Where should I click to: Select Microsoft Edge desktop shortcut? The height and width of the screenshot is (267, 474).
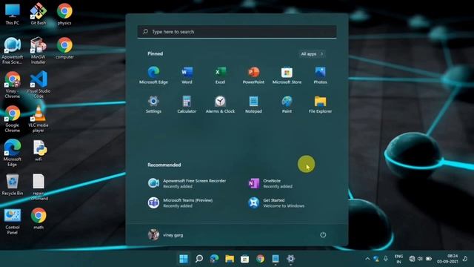[x=13, y=153]
